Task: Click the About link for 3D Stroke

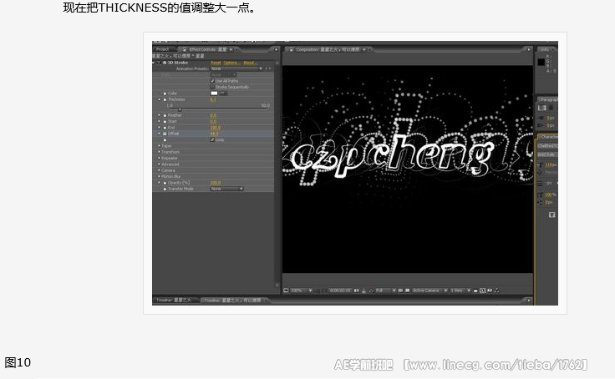Action: point(249,63)
